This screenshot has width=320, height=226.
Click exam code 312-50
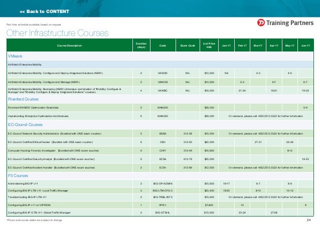188,142
